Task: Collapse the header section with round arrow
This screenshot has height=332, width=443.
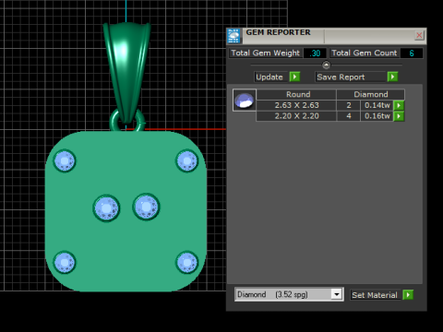Action: click(x=326, y=65)
